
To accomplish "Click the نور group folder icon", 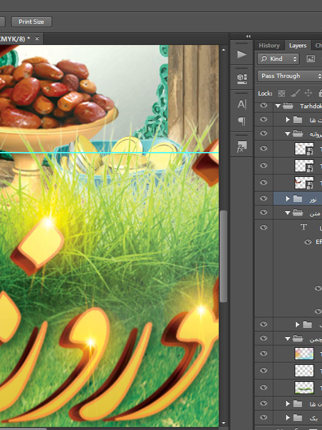I will [298, 198].
